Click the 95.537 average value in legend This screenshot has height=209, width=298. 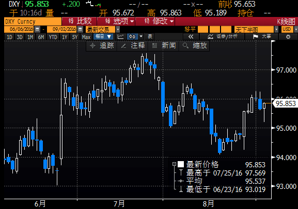(255, 181)
